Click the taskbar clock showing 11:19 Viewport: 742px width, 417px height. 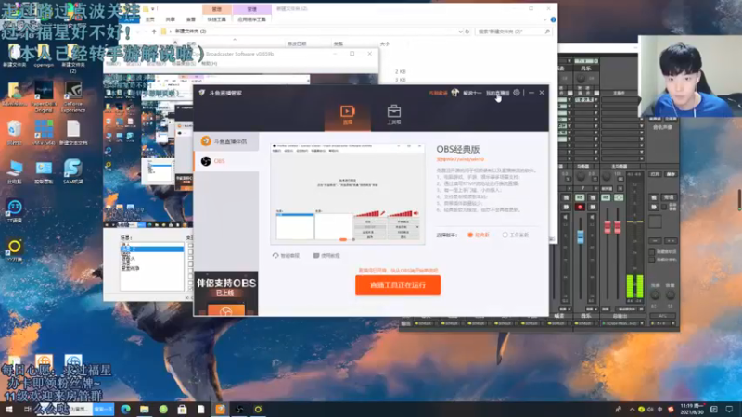[691, 409]
